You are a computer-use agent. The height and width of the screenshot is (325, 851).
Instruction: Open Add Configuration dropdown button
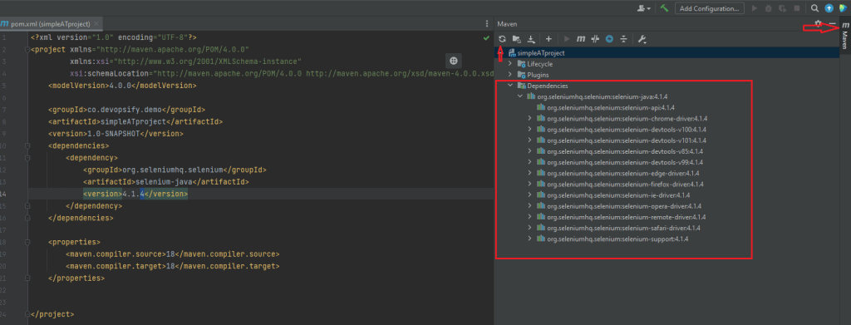(709, 8)
